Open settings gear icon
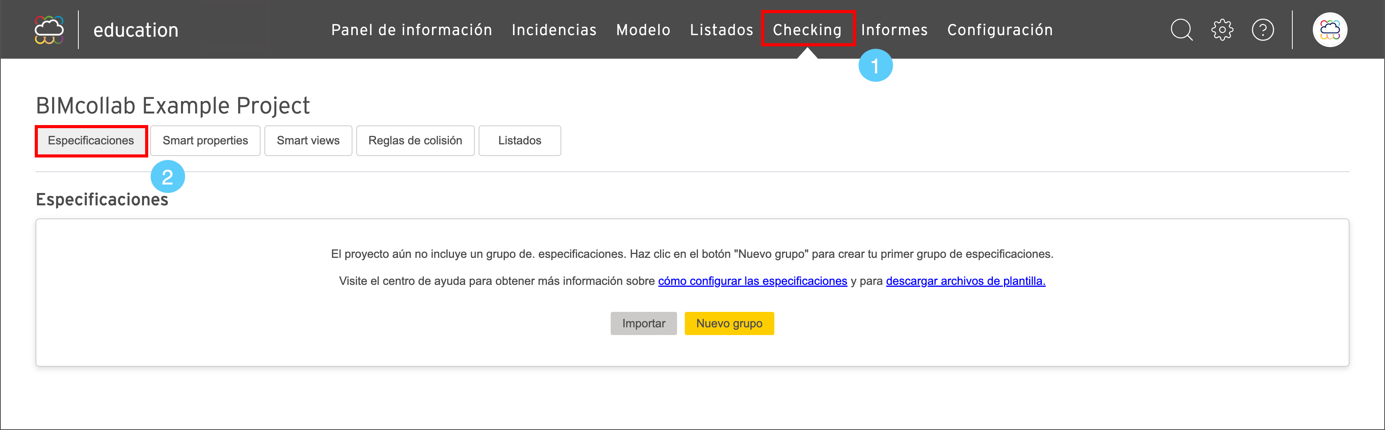Screen dimensions: 1385x430 [x=1222, y=30]
